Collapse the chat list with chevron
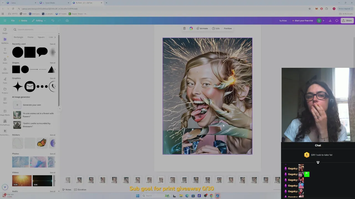 tap(318, 163)
